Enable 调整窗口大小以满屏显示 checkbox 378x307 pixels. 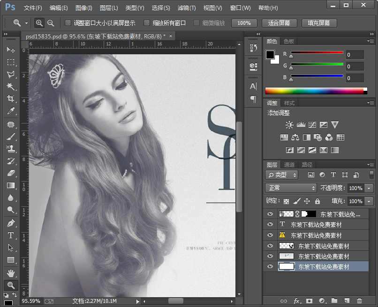point(68,23)
